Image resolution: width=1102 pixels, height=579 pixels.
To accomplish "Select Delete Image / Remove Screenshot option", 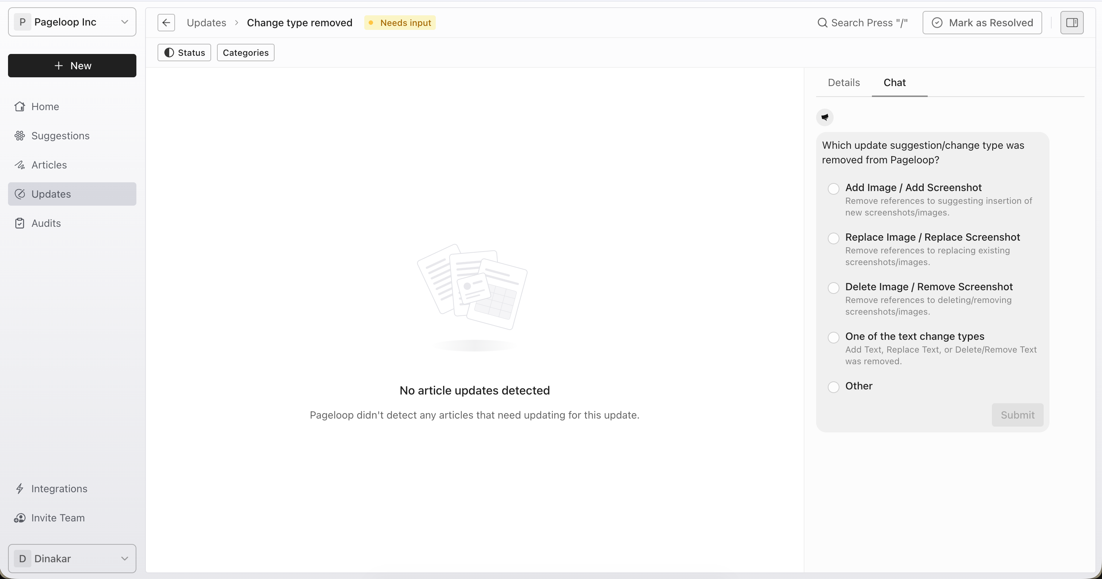I will click(833, 288).
